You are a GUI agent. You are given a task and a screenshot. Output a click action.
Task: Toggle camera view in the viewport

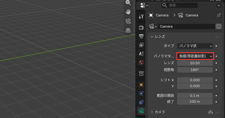[x=128, y=21]
